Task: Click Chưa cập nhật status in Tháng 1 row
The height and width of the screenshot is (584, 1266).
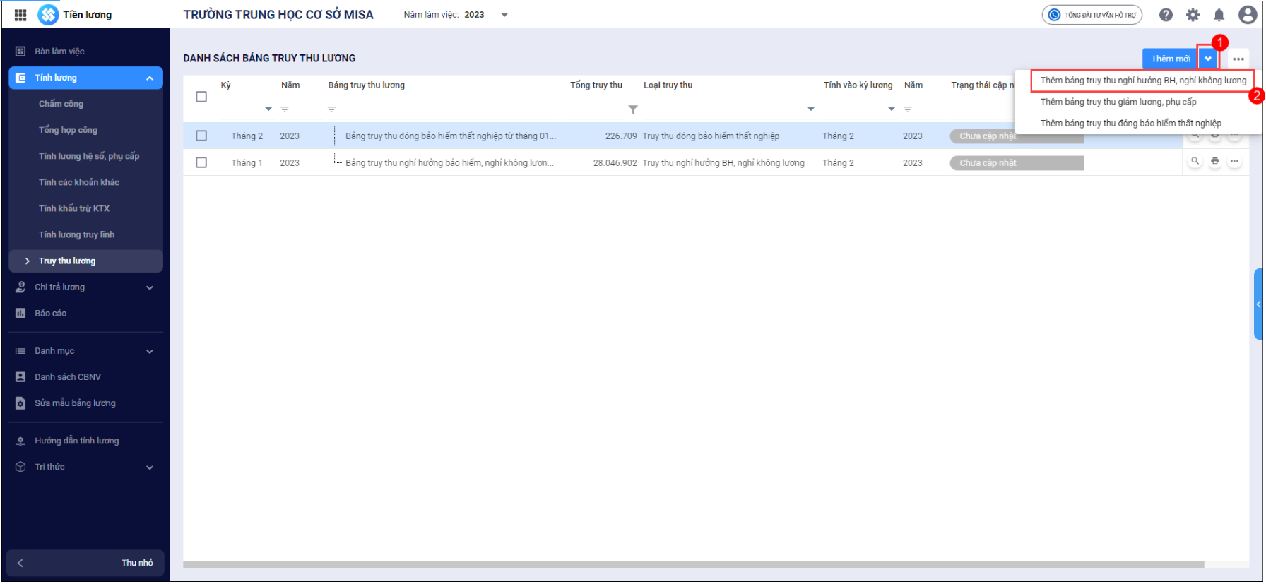Action: point(1017,163)
